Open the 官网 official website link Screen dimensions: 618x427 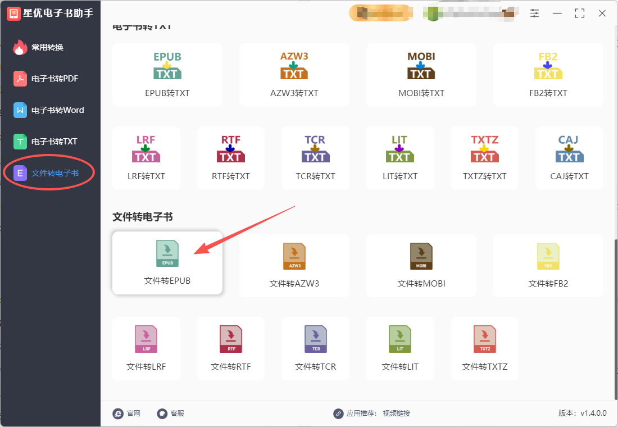(126, 413)
